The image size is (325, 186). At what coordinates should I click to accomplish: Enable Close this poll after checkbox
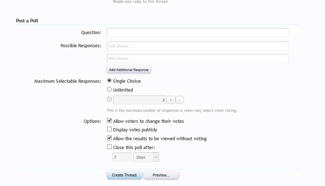110,147
